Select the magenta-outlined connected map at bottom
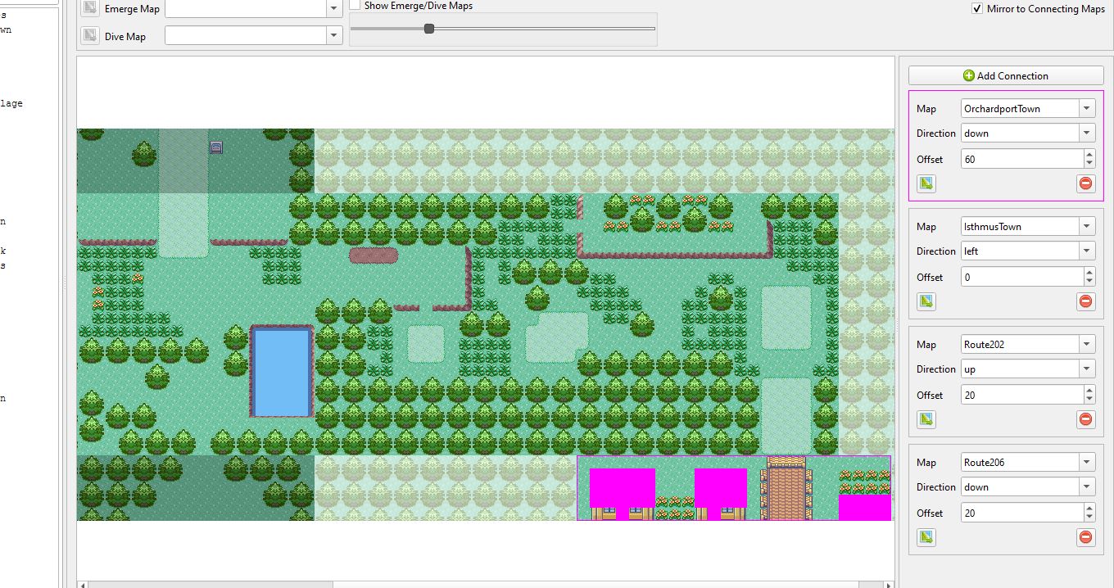 coord(733,488)
